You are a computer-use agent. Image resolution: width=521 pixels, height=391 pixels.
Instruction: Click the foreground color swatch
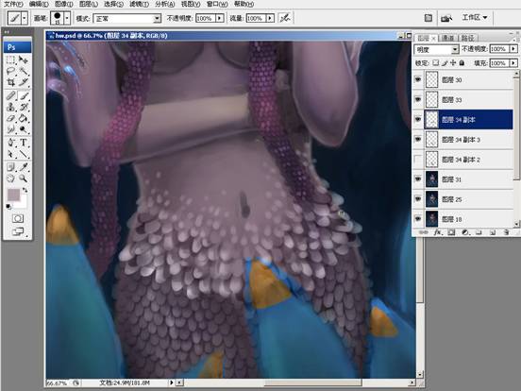13,195
